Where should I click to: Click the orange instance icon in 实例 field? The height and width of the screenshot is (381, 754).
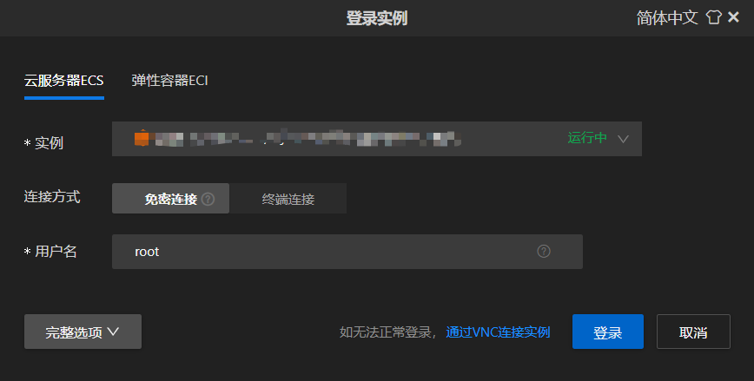[142, 138]
